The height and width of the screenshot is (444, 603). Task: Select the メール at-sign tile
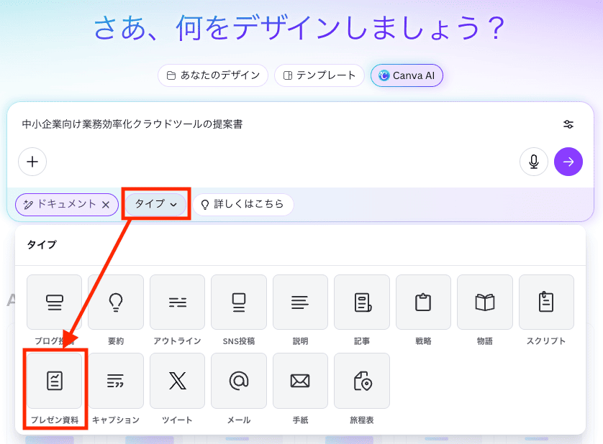pyautogui.click(x=239, y=381)
